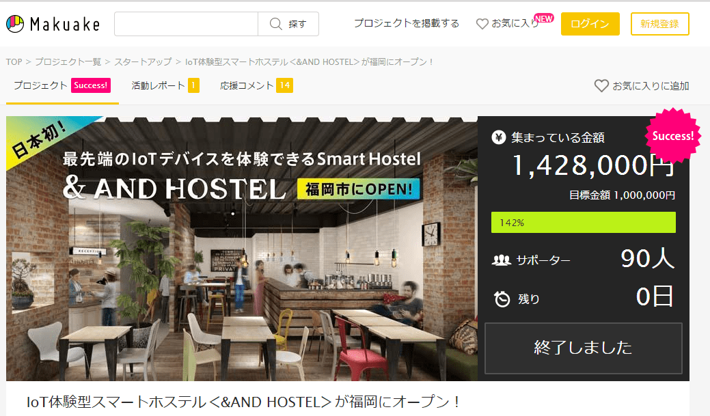The height and width of the screenshot is (416, 710).
Task: Click the clock icon beside 残り
Action: coord(502,299)
